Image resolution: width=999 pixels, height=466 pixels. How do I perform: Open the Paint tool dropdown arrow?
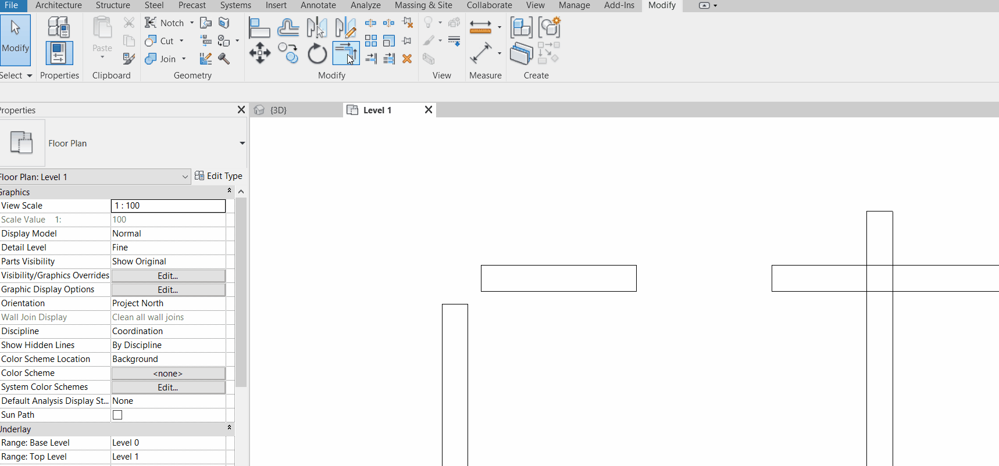click(237, 41)
